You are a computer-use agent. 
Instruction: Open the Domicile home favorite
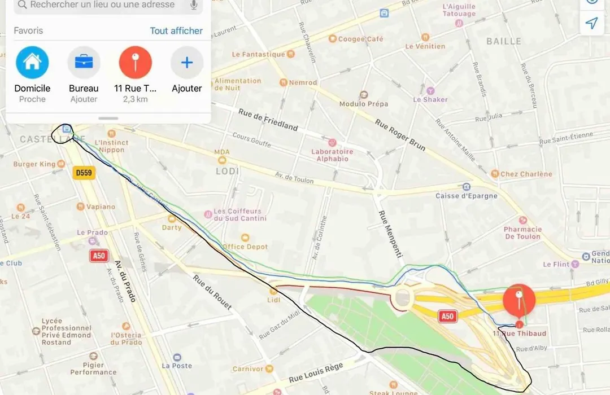32,63
